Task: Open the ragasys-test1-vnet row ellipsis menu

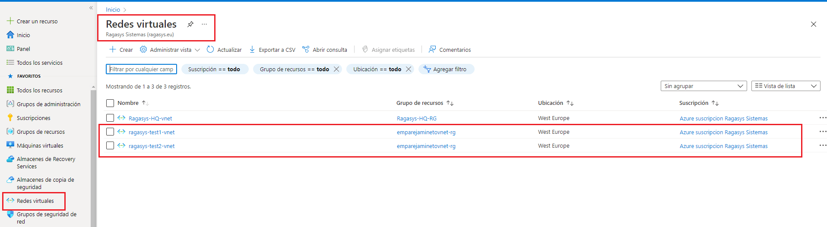Action: pos(823,132)
